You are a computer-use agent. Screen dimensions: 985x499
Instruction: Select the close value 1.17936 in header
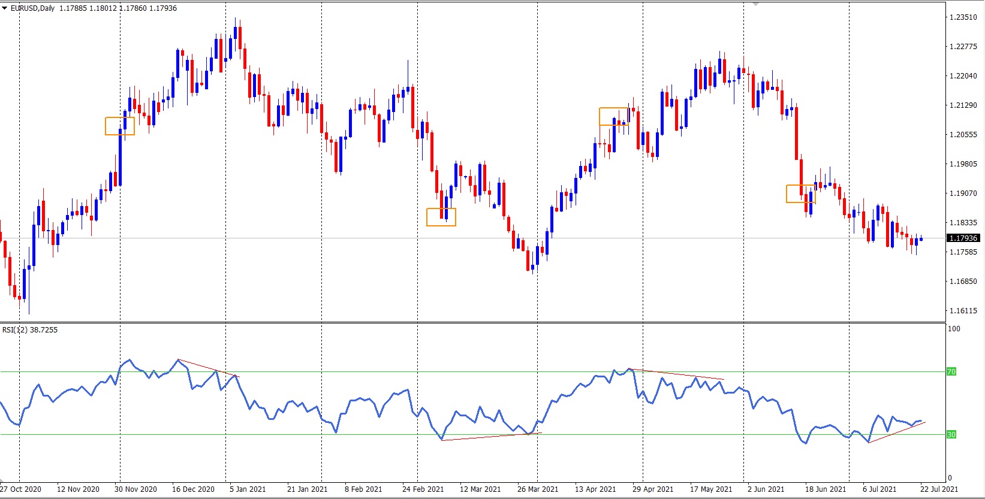[163, 8]
